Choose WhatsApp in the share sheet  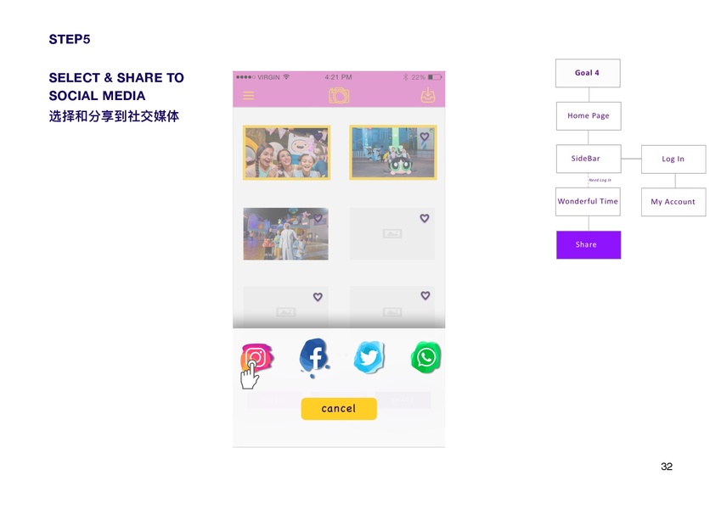click(425, 357)
